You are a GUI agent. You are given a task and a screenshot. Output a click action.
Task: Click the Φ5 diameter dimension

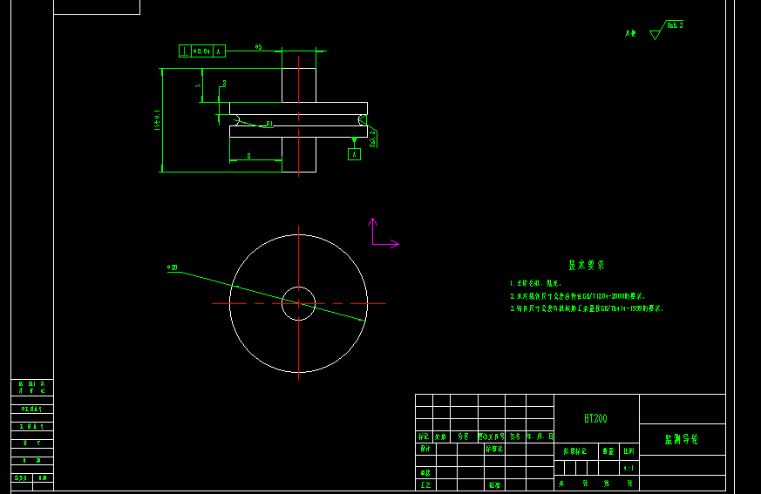[x=258, y=47]
